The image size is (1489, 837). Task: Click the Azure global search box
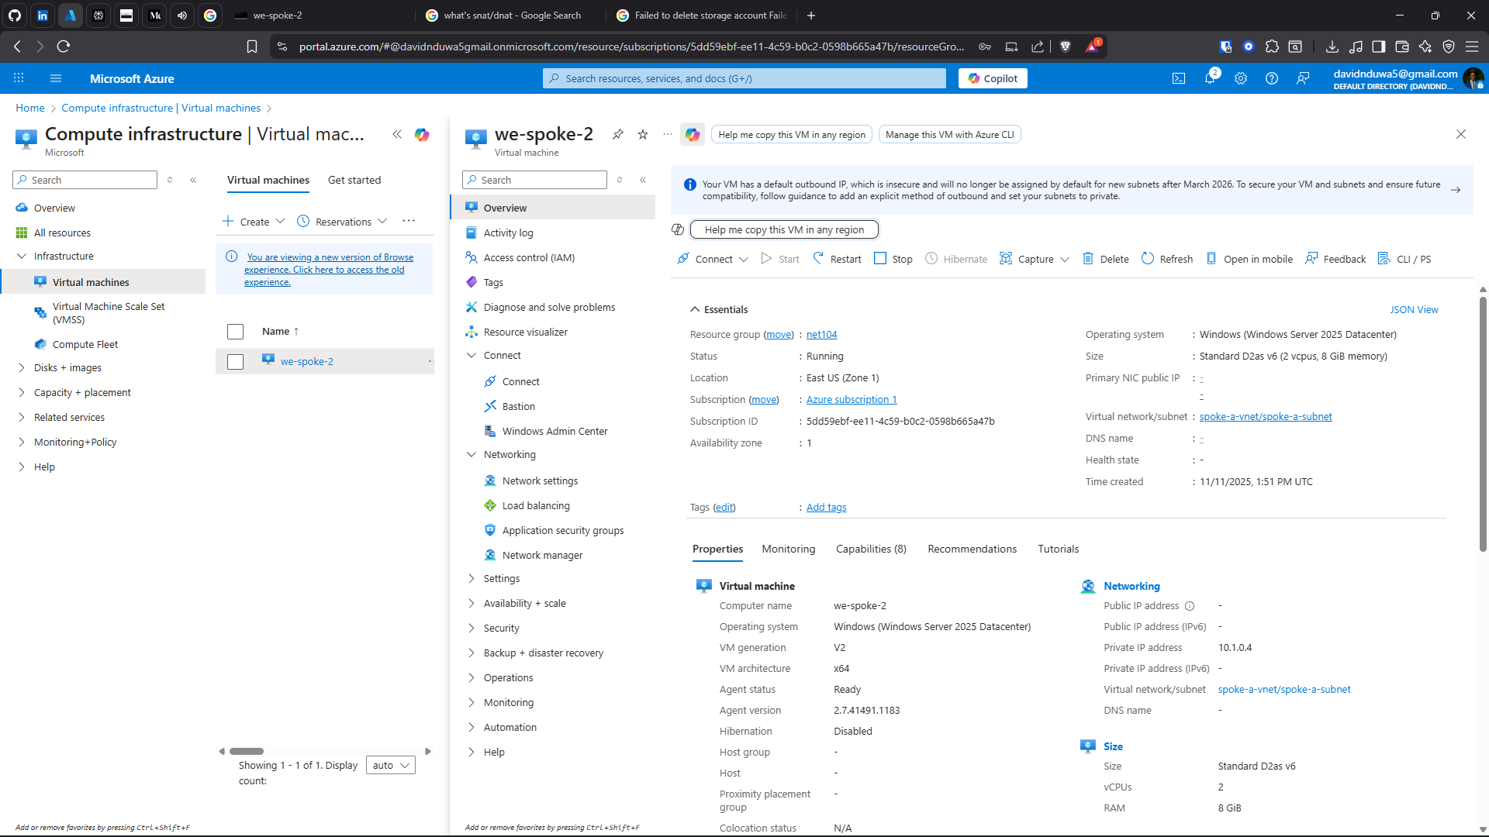tap(744, 78)
